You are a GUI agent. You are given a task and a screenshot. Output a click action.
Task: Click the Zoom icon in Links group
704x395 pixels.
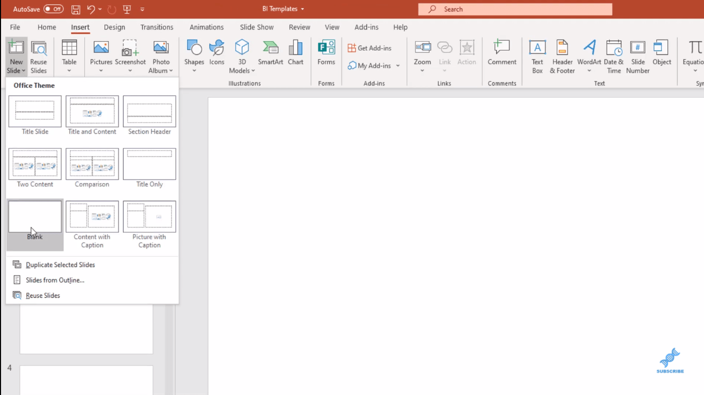point(423,48)
